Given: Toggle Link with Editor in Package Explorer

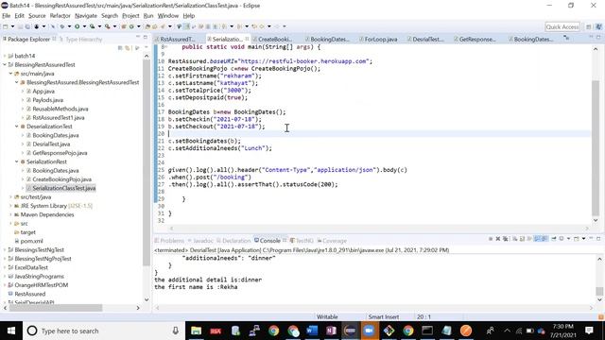Looking at the screenshot, I should pos(127,48).
